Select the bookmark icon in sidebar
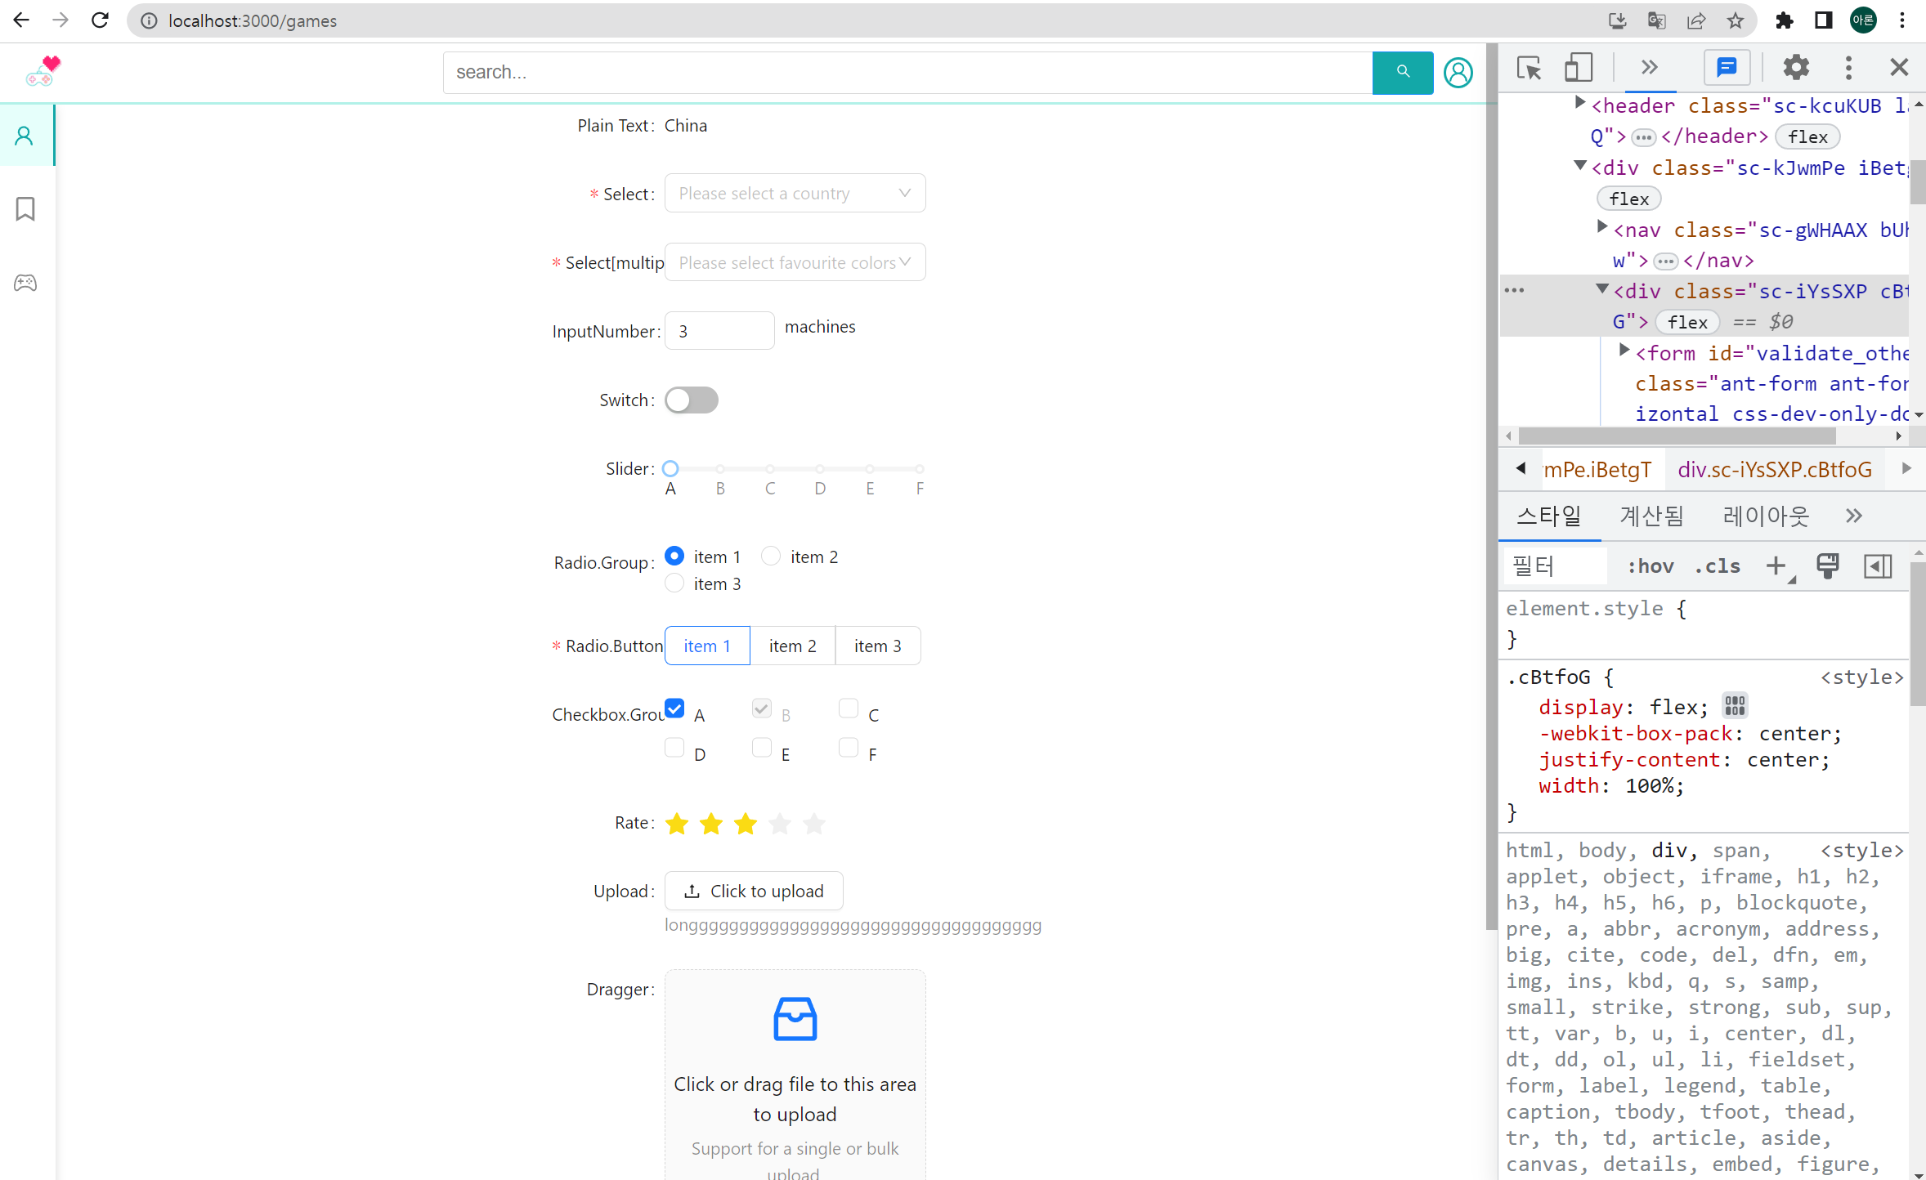This screenshot has height=1180, width=1926. tap(25, 209)
